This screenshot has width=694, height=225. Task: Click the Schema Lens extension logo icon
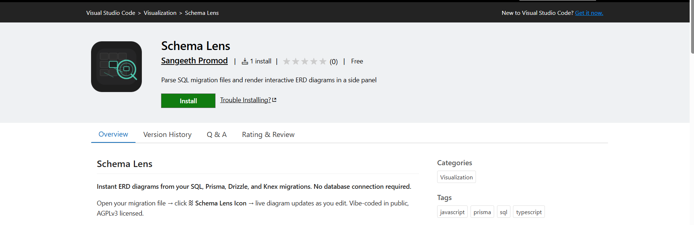point(116,67)
